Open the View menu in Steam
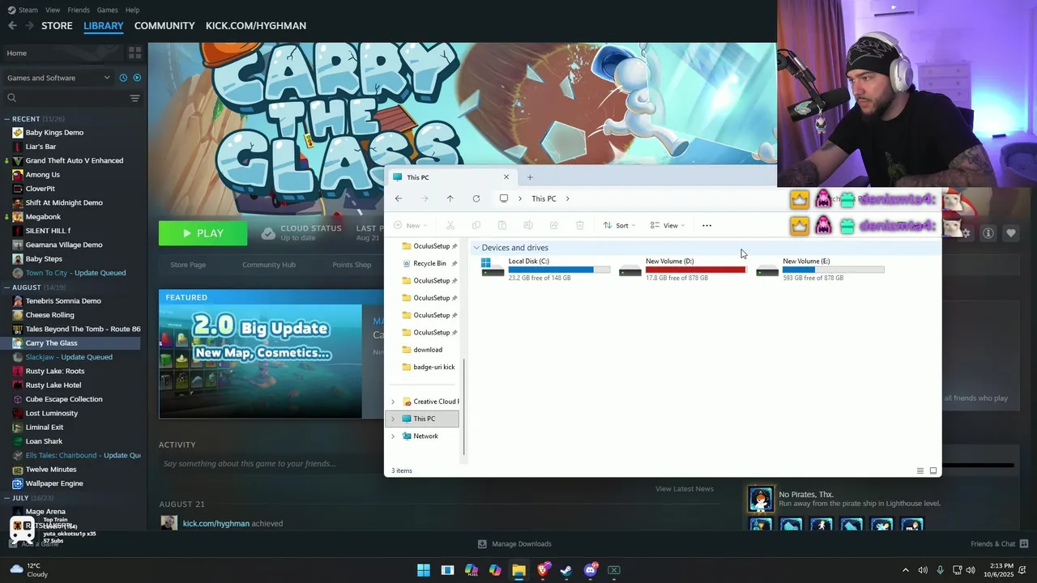The image size is (1037, 583). point(53,10)
